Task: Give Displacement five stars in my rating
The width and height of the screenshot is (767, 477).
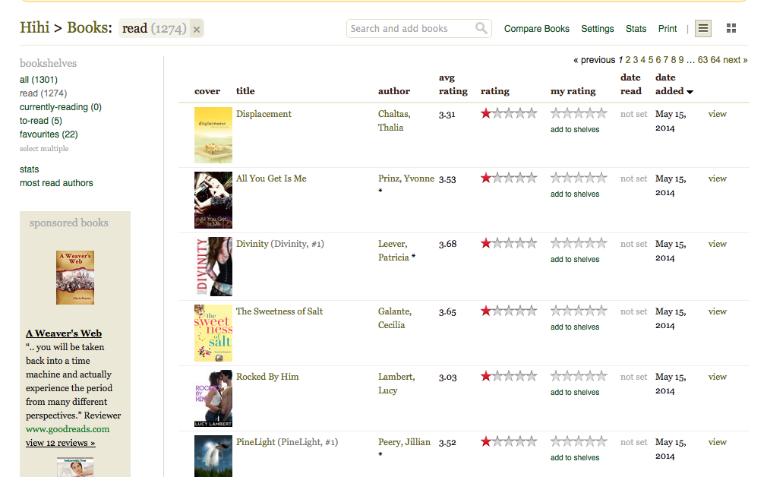Action: pyautogui.click(x=601, y=114)
